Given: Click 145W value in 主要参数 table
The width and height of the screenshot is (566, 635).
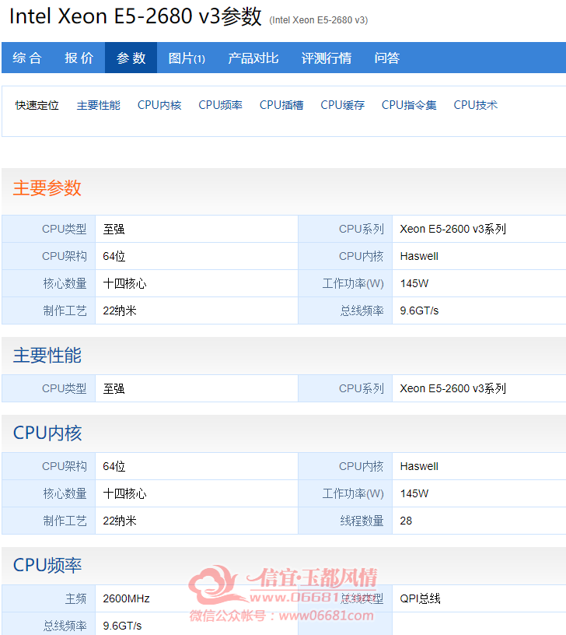Looking at the screenshot, I should point(414,283).
